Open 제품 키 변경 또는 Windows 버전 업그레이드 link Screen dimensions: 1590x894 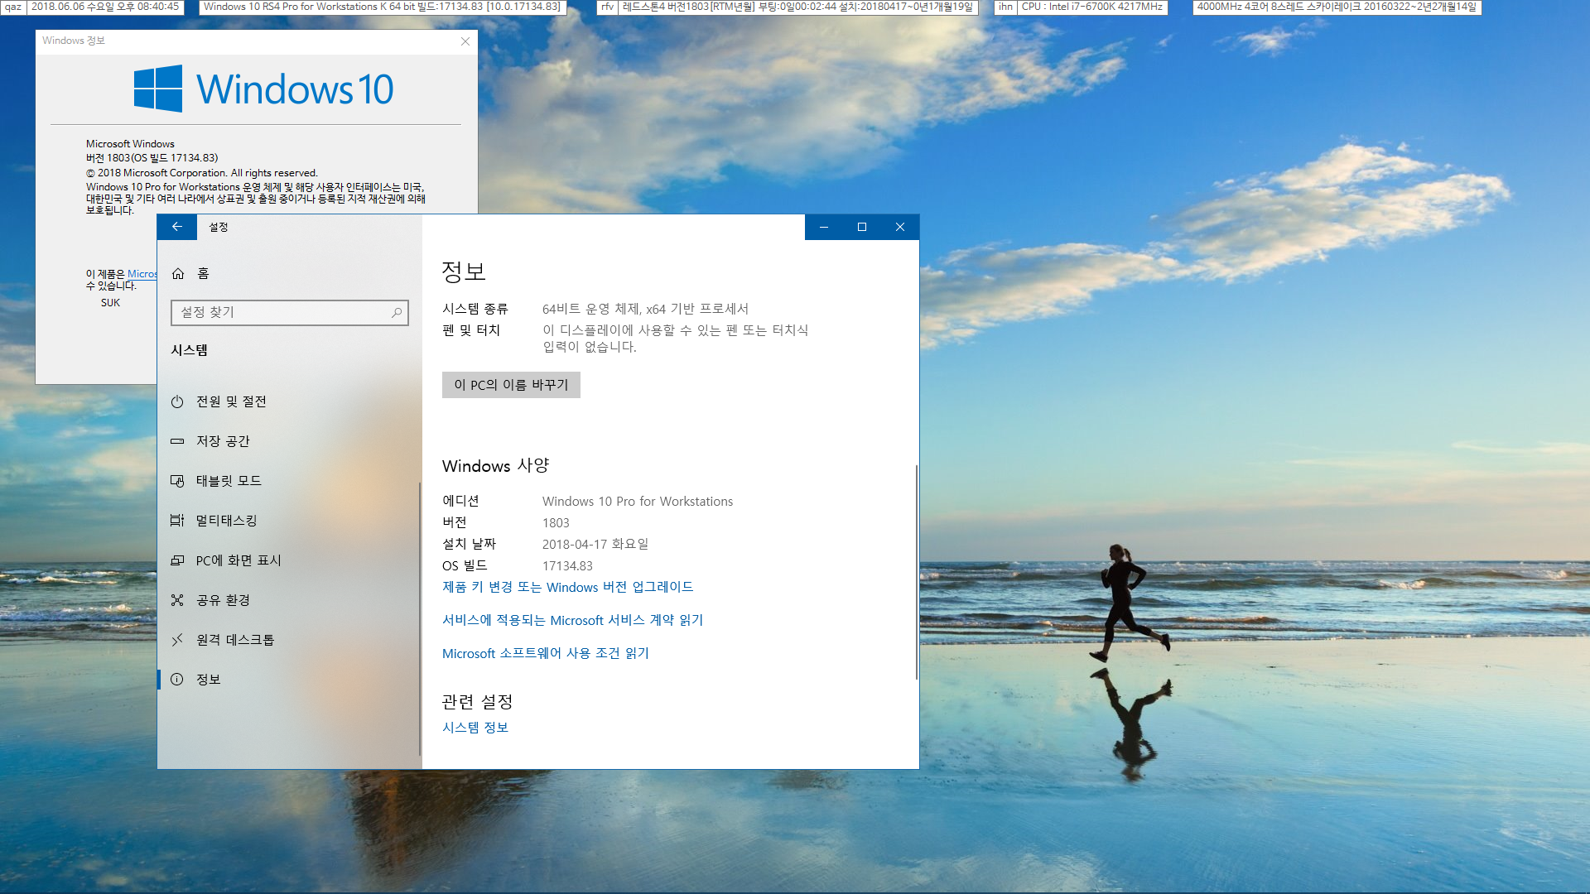[x=567, y=587]
